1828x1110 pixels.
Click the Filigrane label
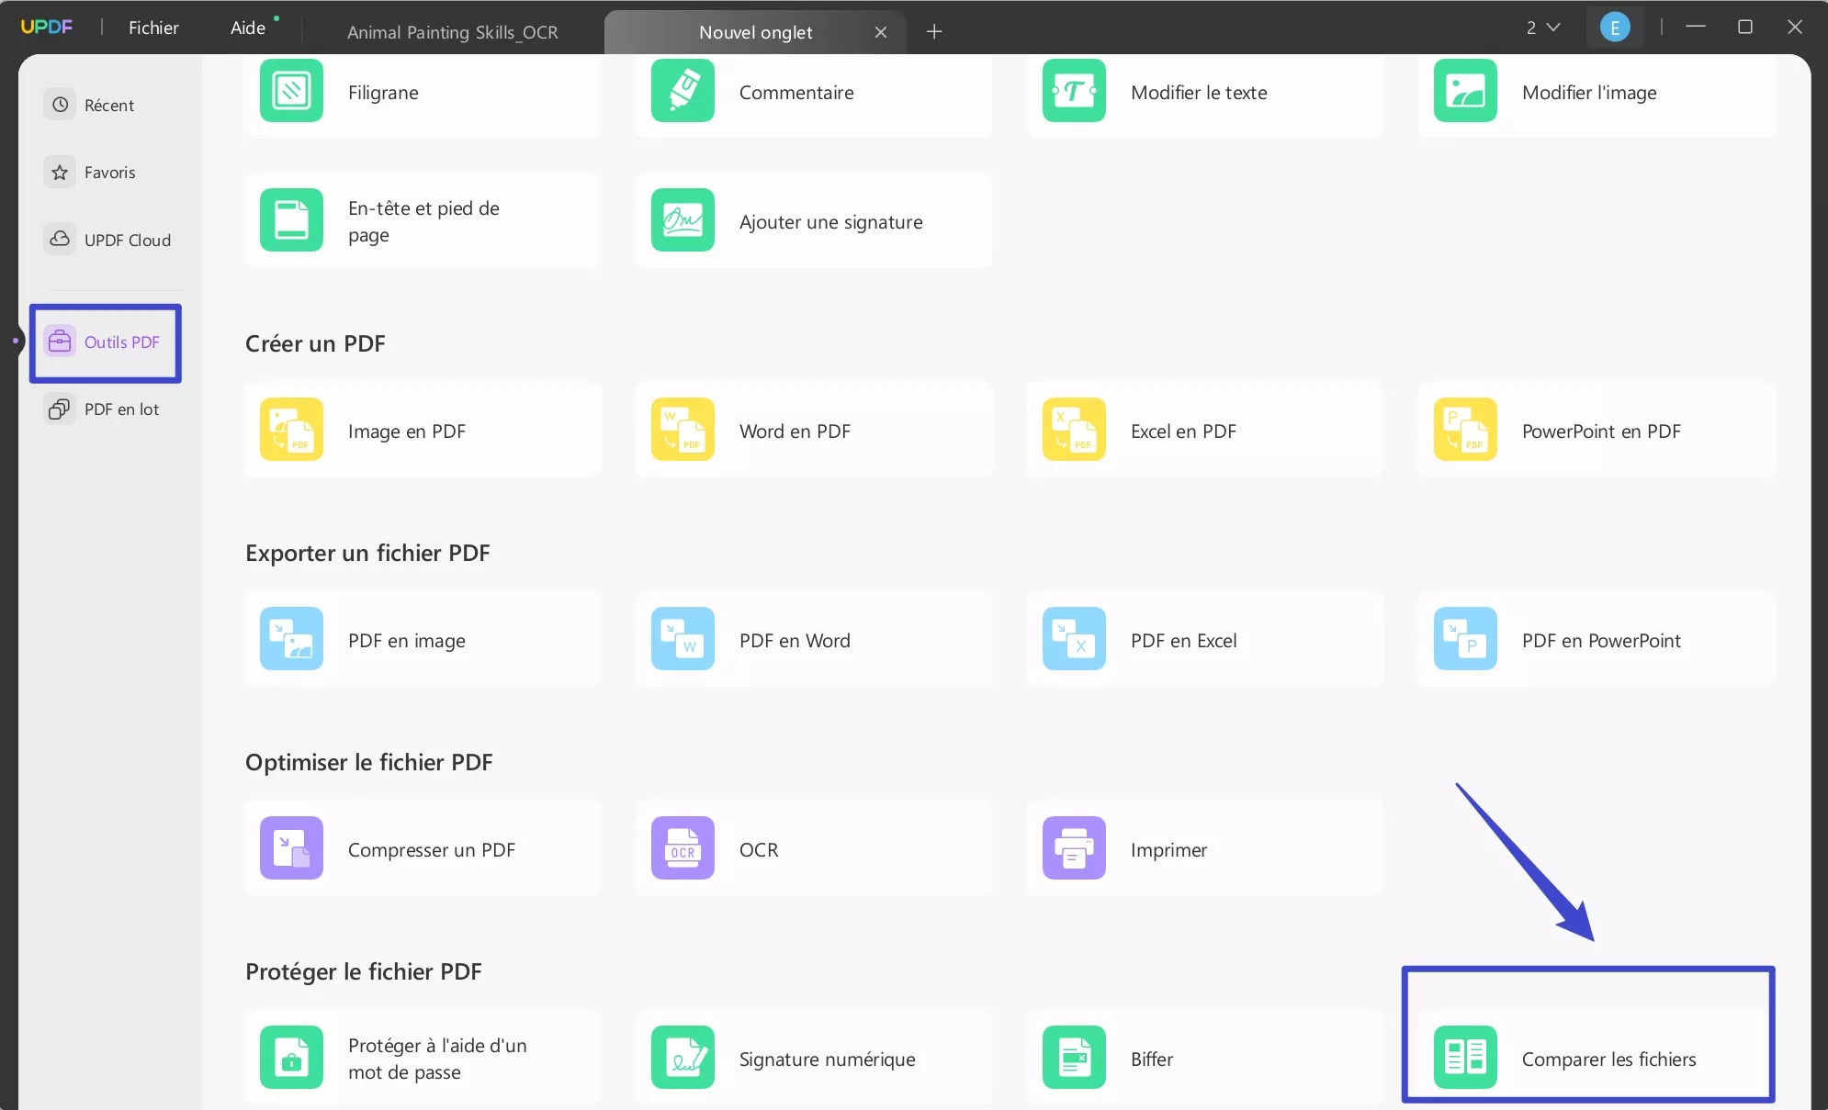[x=383, y=92]
